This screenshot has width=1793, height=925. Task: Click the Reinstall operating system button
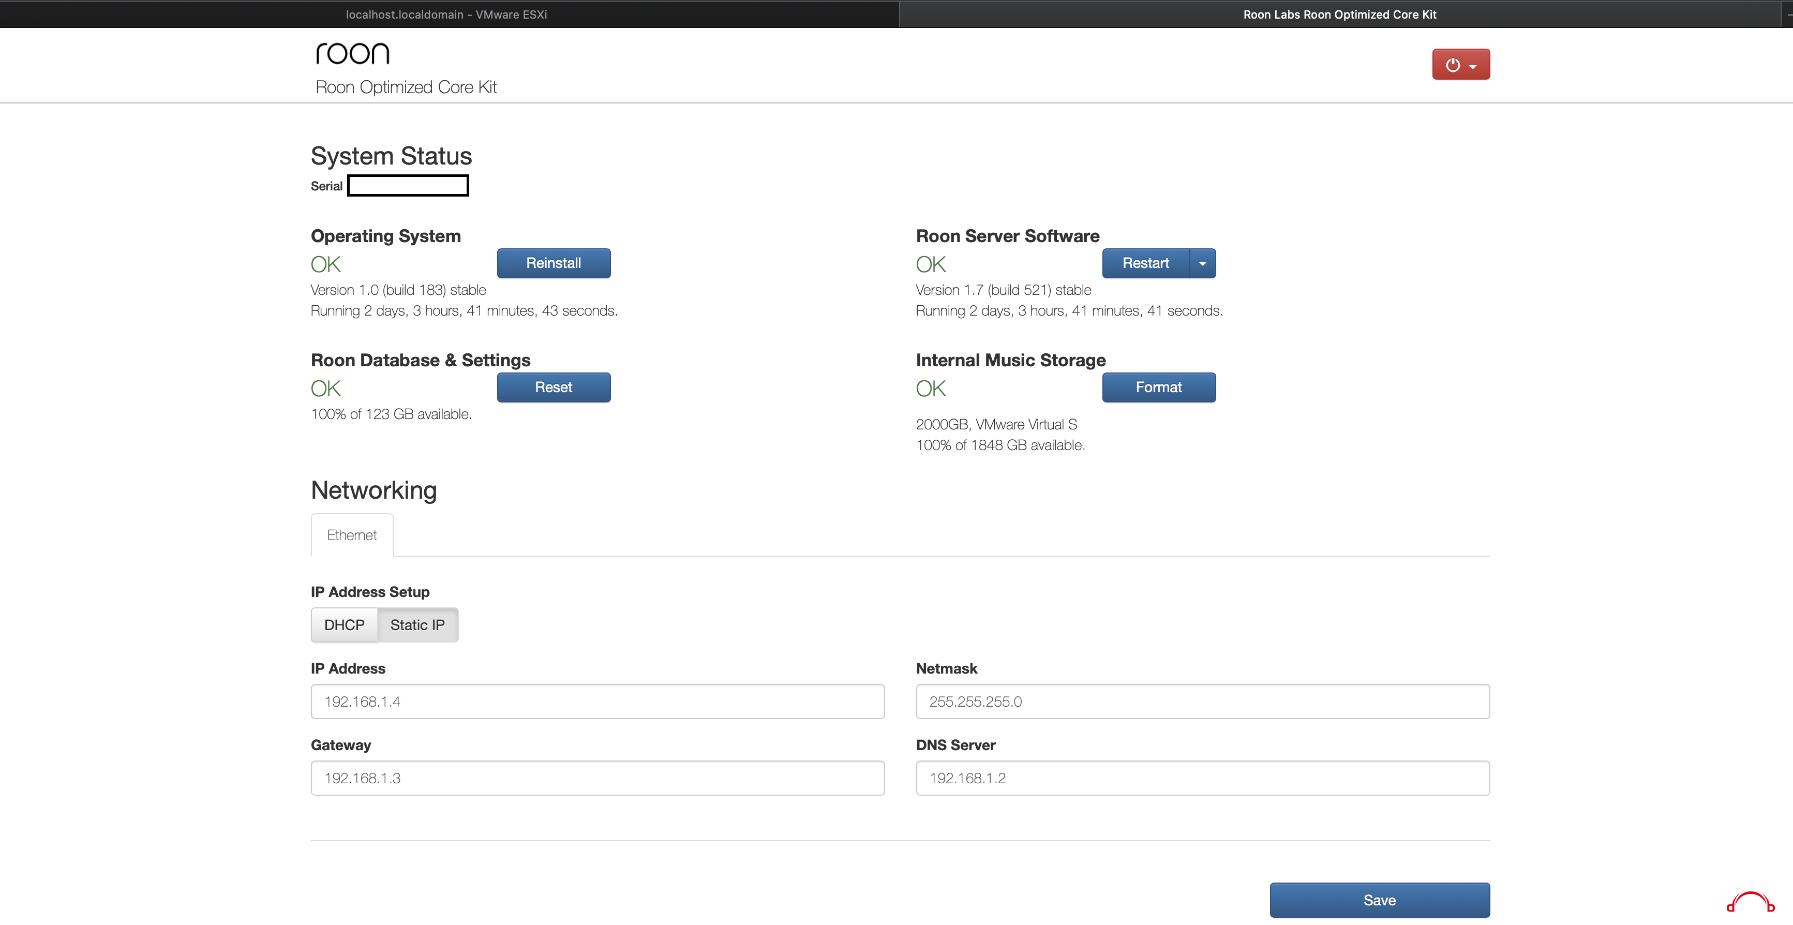(x=554, y=263)
